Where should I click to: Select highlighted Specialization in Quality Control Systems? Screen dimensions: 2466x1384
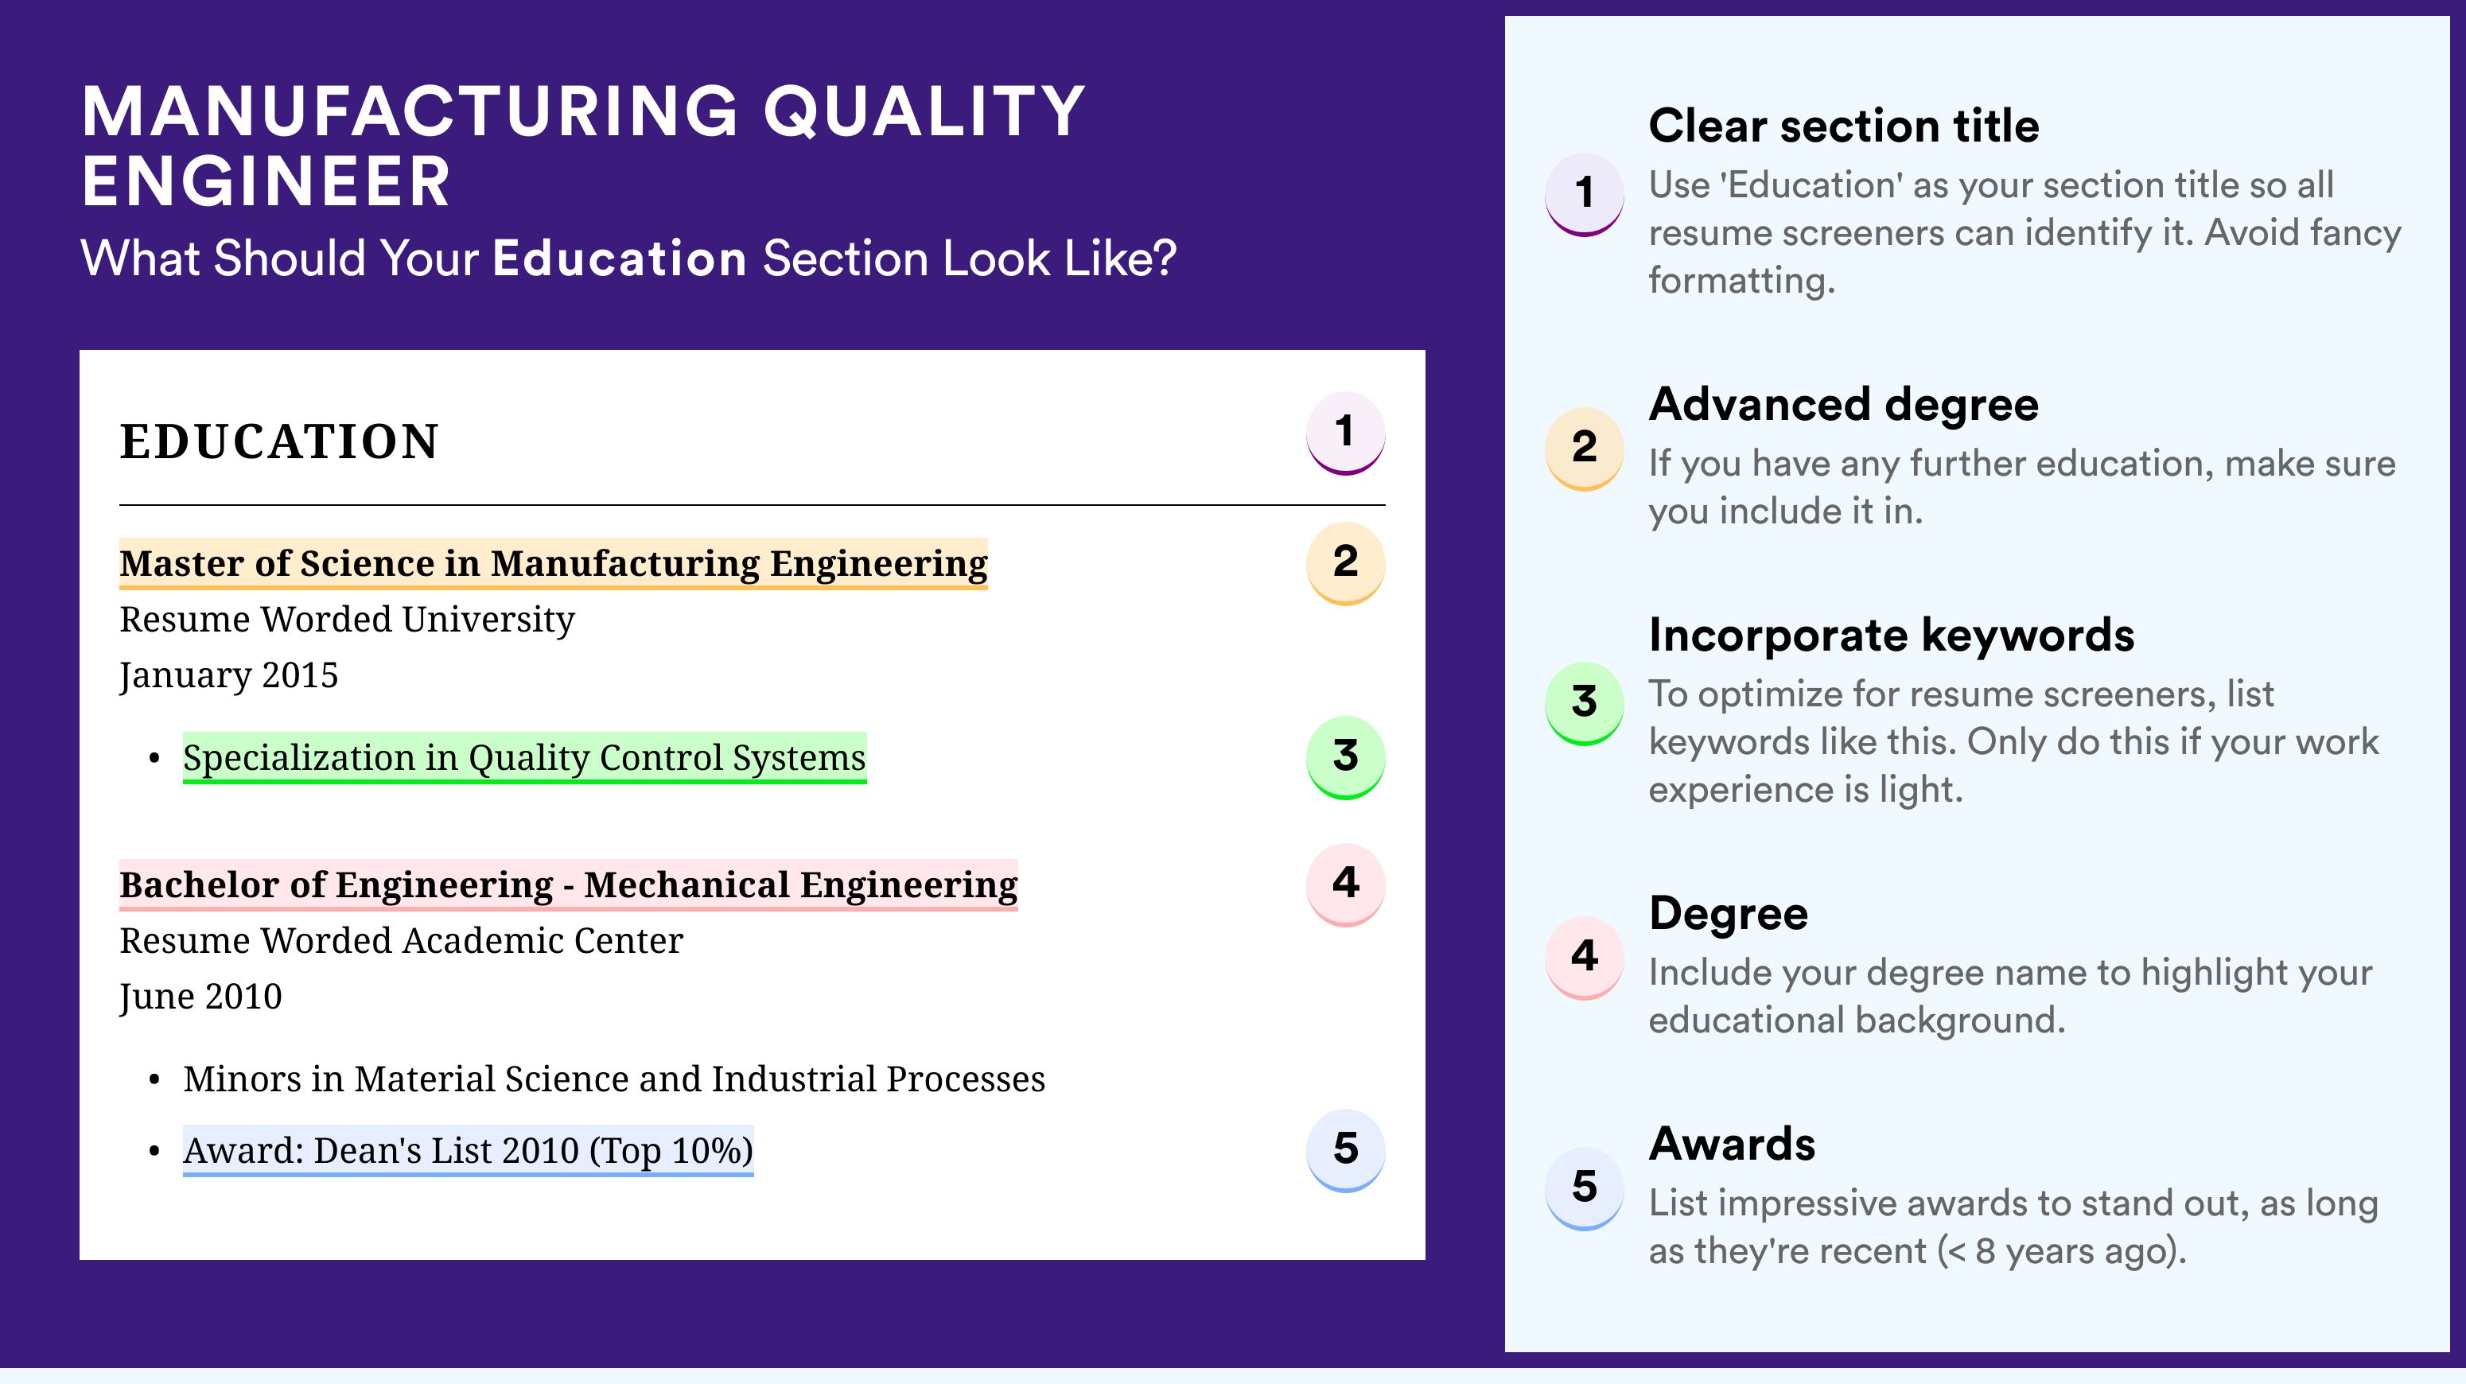coord(524,758)
